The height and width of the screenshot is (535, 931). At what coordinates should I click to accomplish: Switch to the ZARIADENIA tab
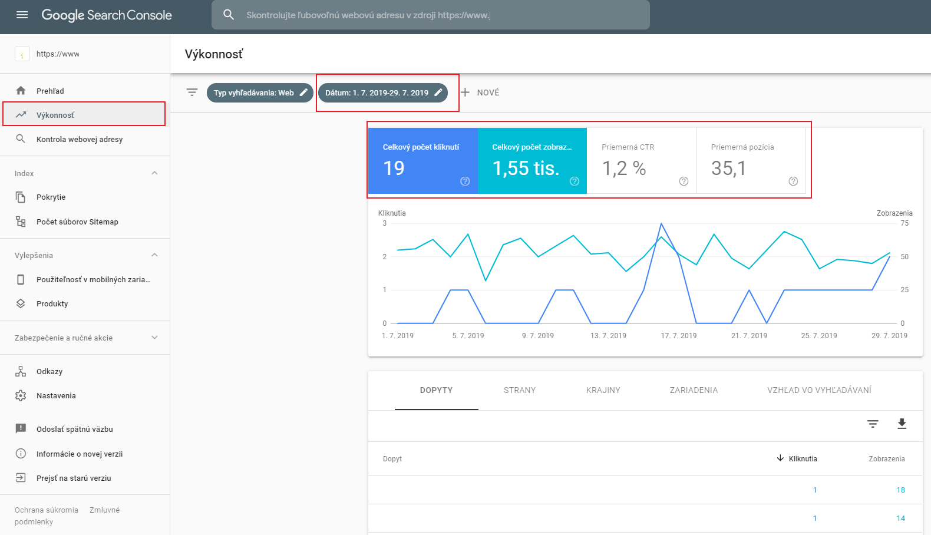pos(694,390)
